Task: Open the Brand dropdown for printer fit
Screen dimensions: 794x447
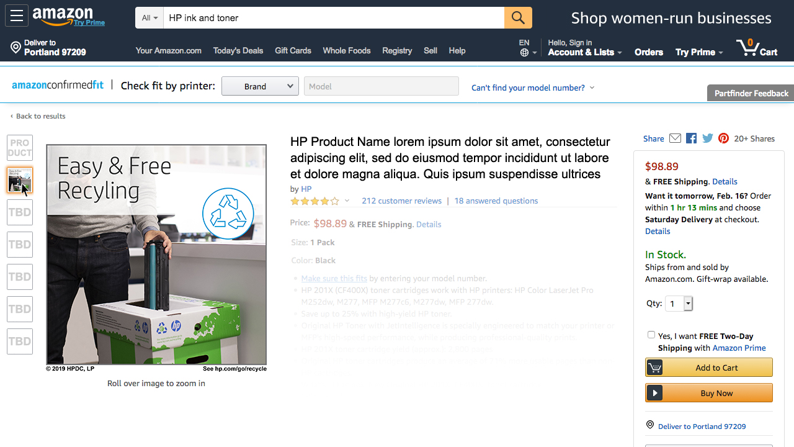Action: [x=260, y=86]
